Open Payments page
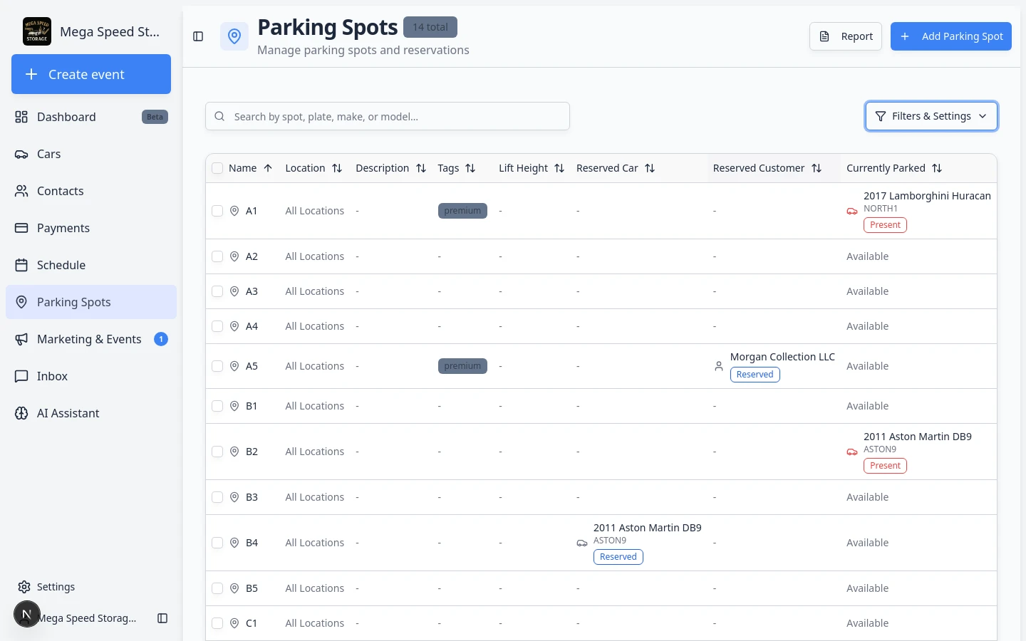 [91, 228]
